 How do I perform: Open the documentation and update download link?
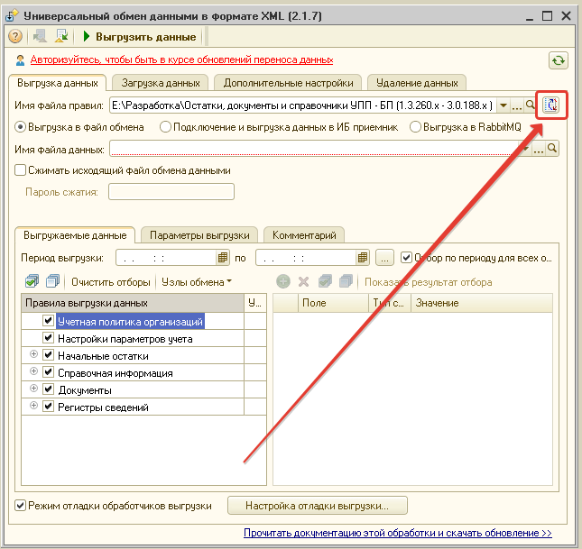coord(397,534)
